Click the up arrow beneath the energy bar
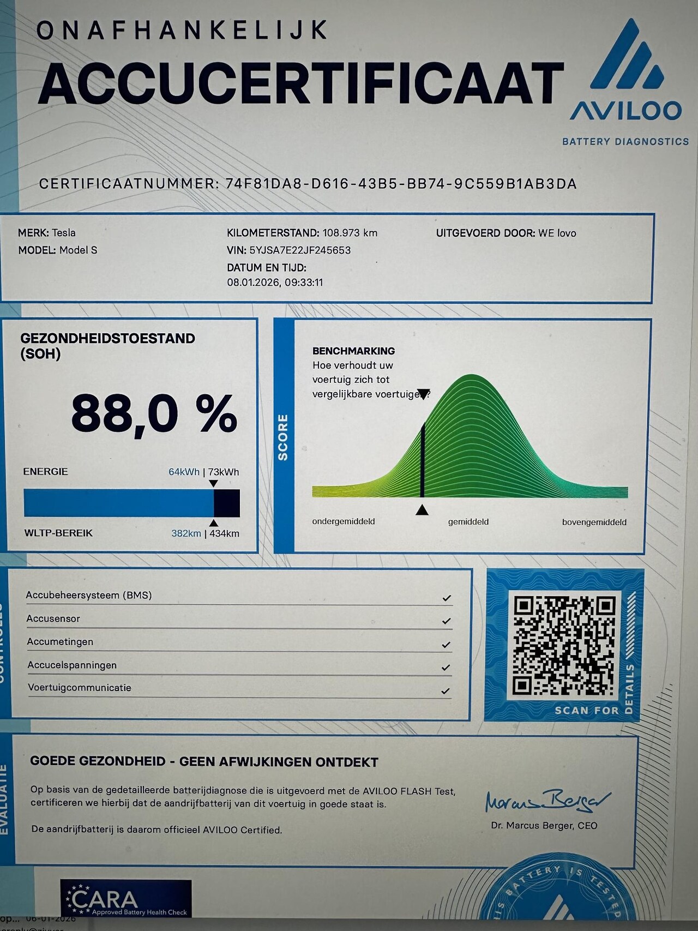The width and height of the screenshot is (698, 931). (214, 523)
